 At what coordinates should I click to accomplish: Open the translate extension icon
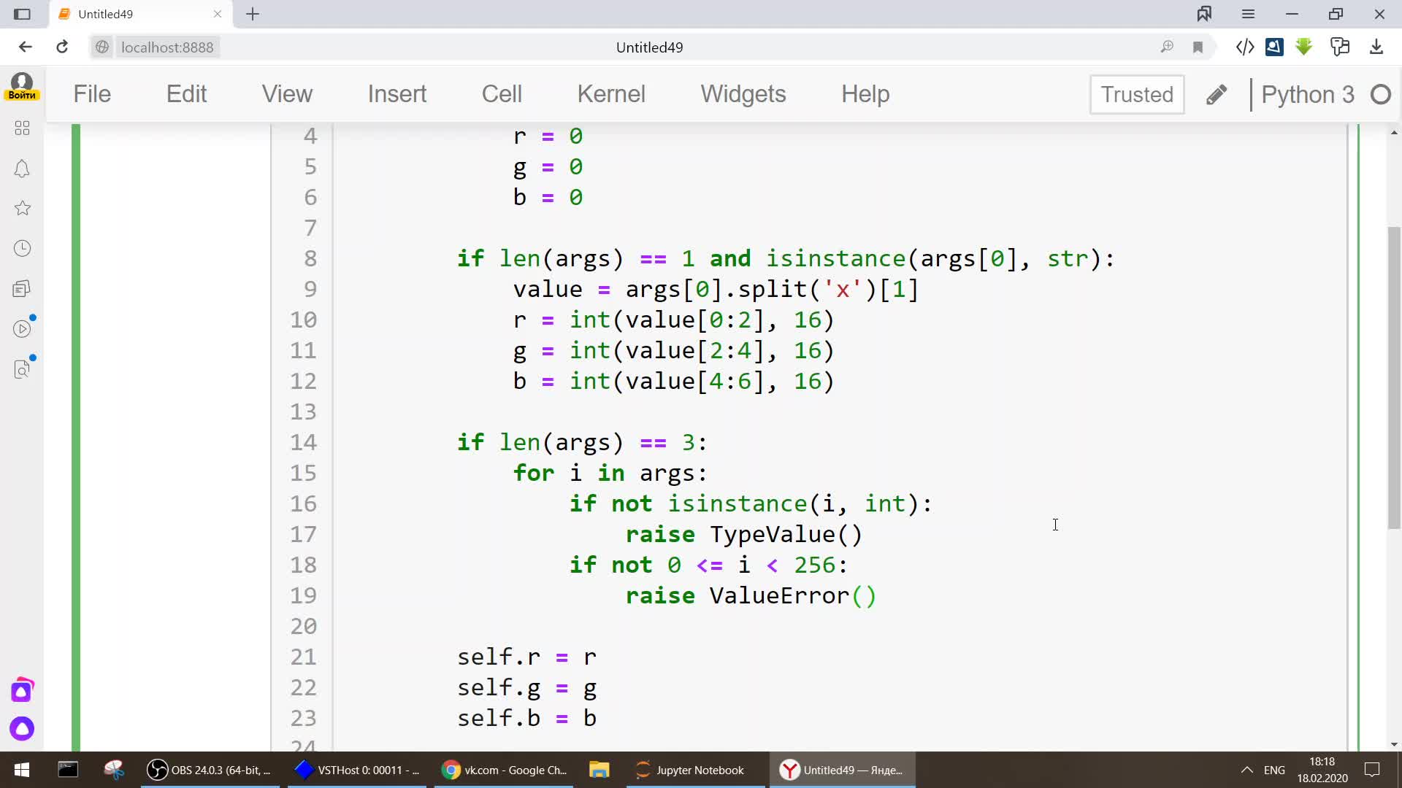(x=1340, y=47)
